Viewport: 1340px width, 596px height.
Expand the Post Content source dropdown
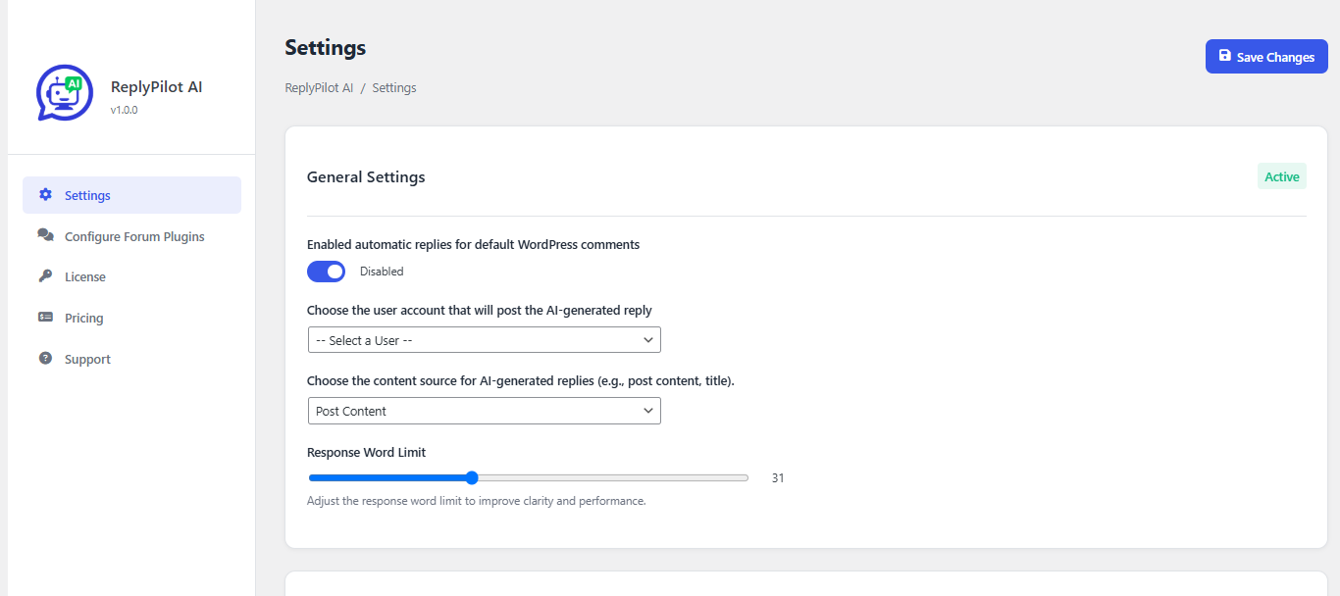(484, 411)
